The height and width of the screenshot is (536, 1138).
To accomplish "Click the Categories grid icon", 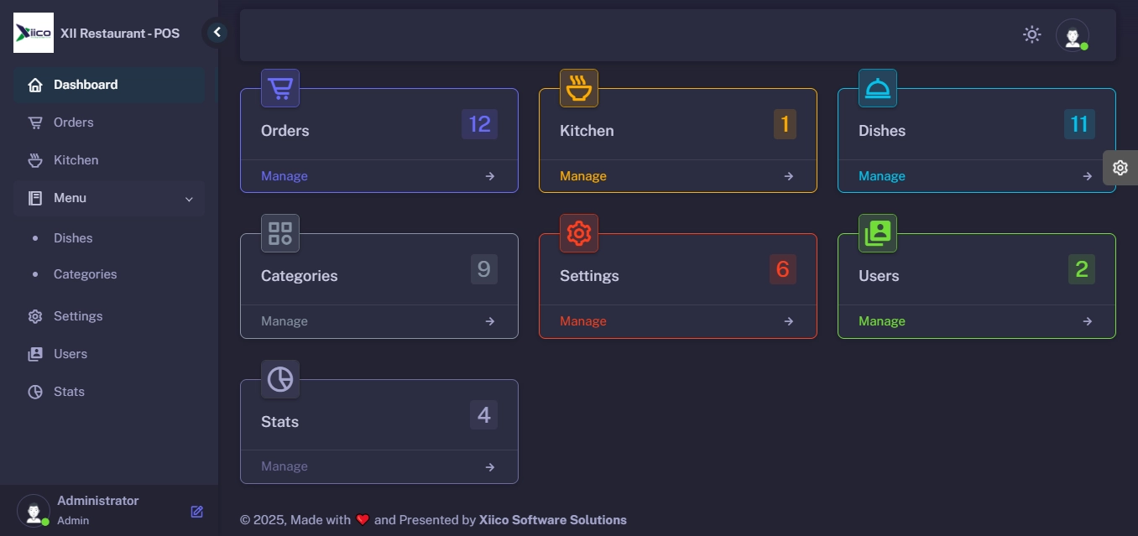I will tap(280, 232).
